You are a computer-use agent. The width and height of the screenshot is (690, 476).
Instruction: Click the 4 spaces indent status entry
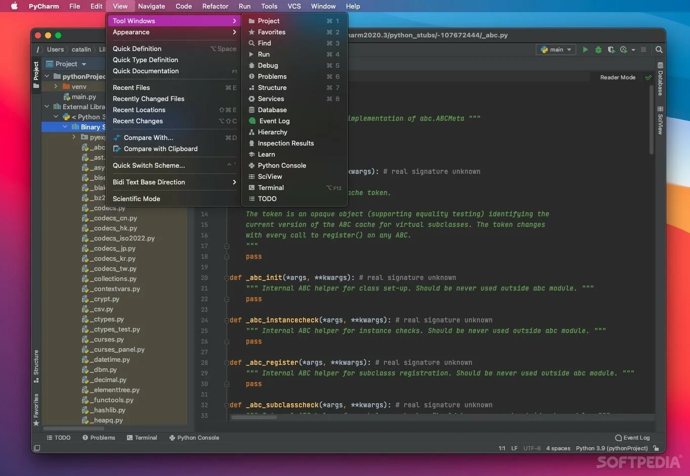(x=558, y=448)
